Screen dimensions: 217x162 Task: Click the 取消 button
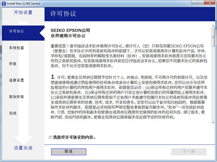pos(69,152)
